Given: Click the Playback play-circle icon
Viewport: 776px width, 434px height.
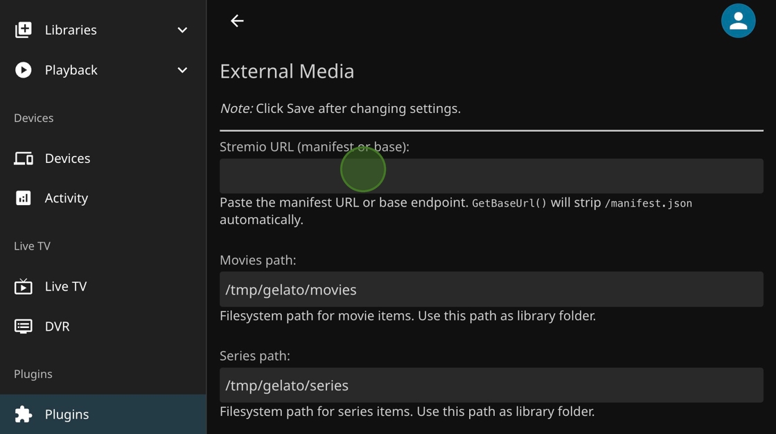Looking at the screenshot, I should 24,70.
